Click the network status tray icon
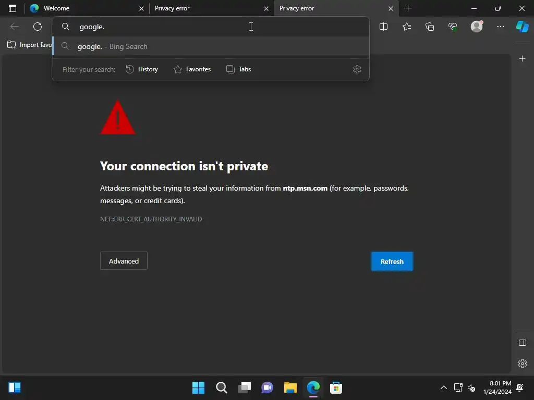Image resolution: width=534 pixels, height=400 pixels. (458, 387)
